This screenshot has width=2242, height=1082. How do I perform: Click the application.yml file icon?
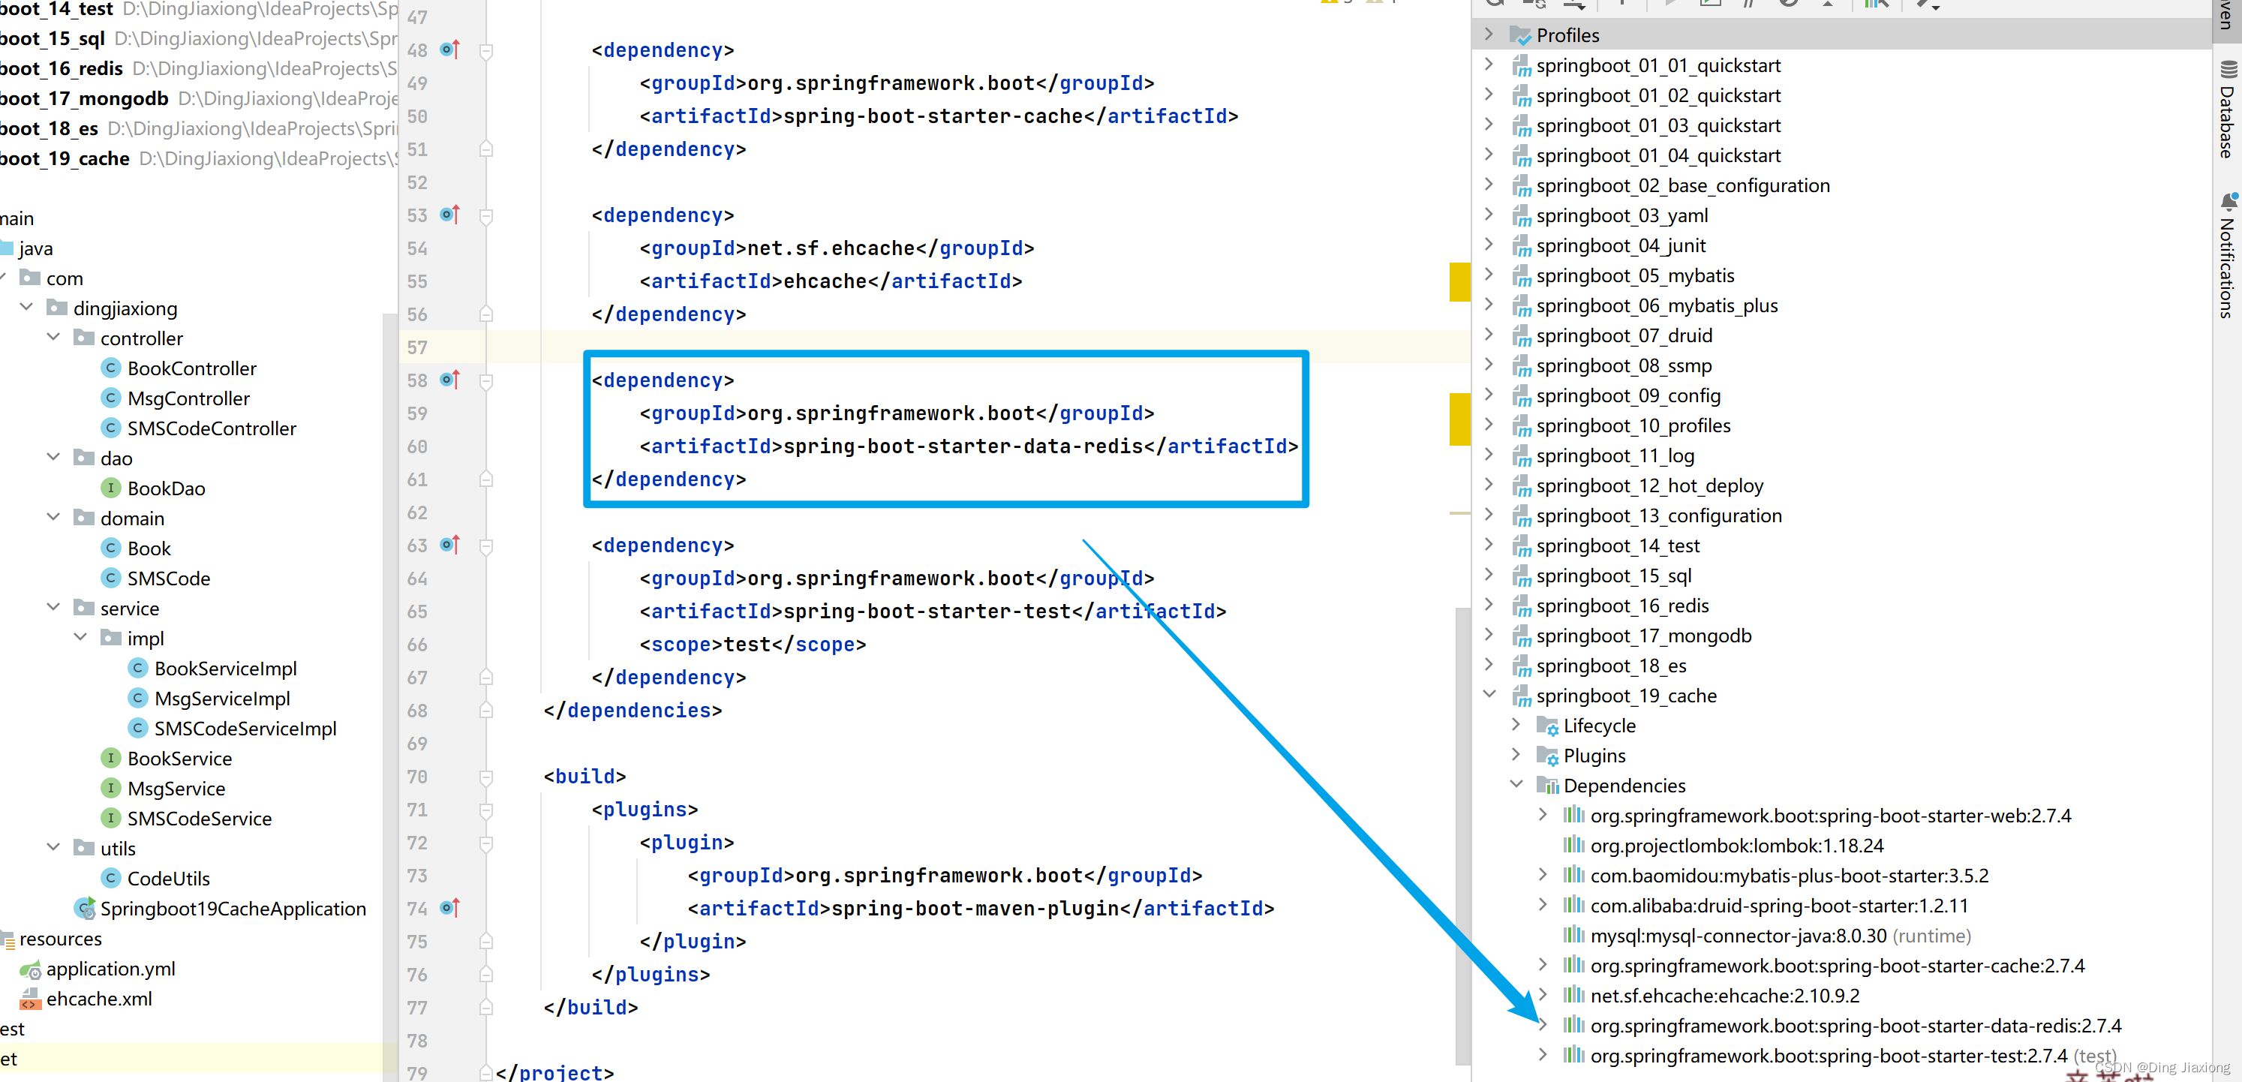(x=31, y=969)
